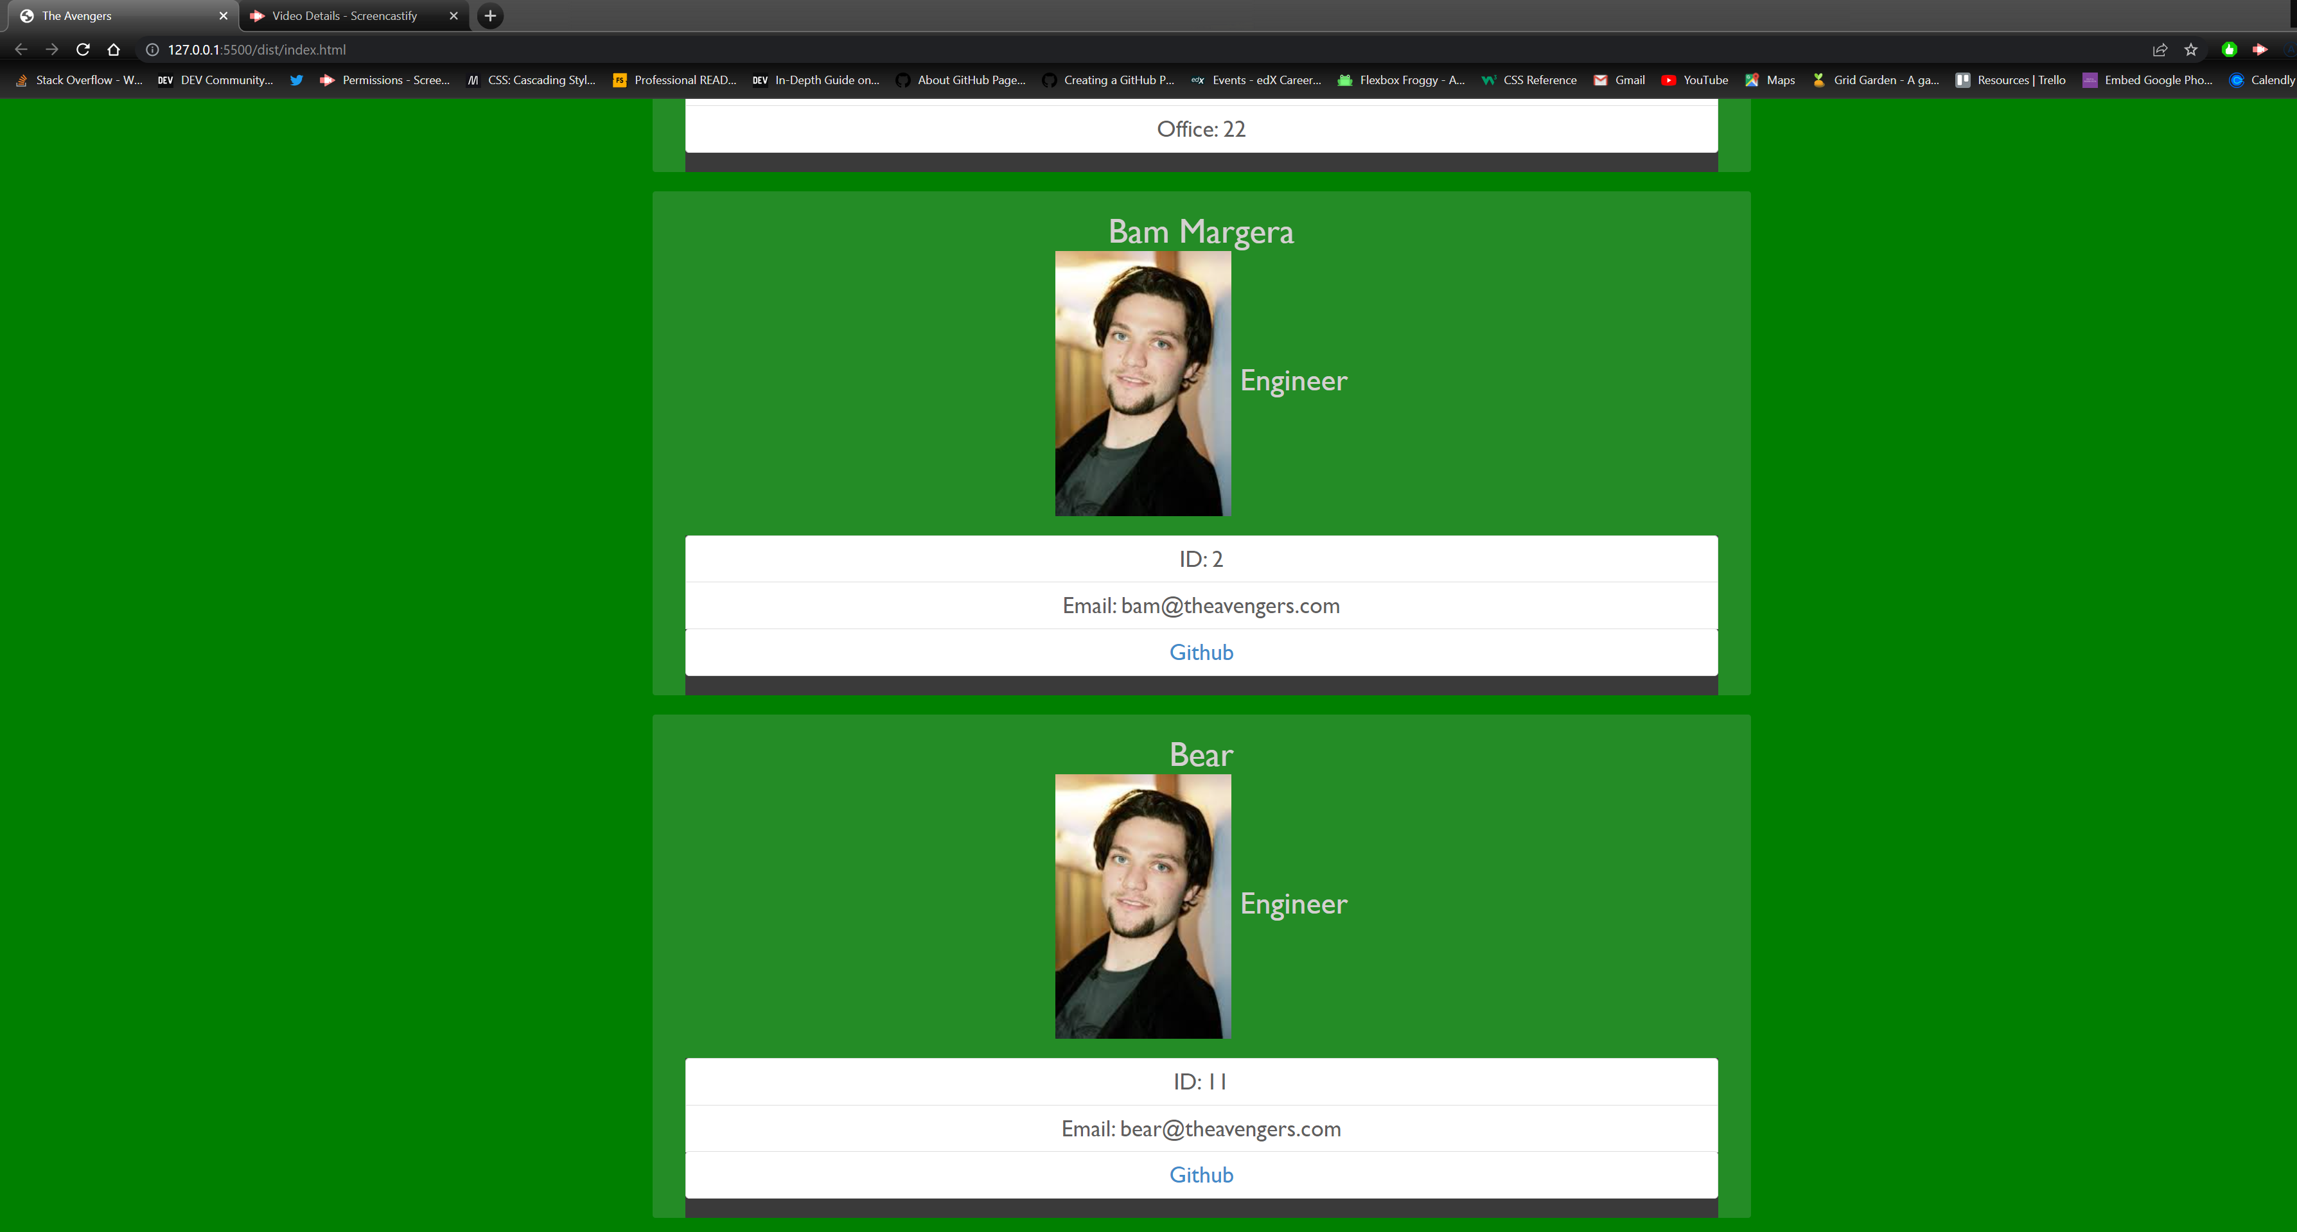Click the Github link on Bear's card
The image size is (2297, 1232).
click(x=1201, y=1174)
